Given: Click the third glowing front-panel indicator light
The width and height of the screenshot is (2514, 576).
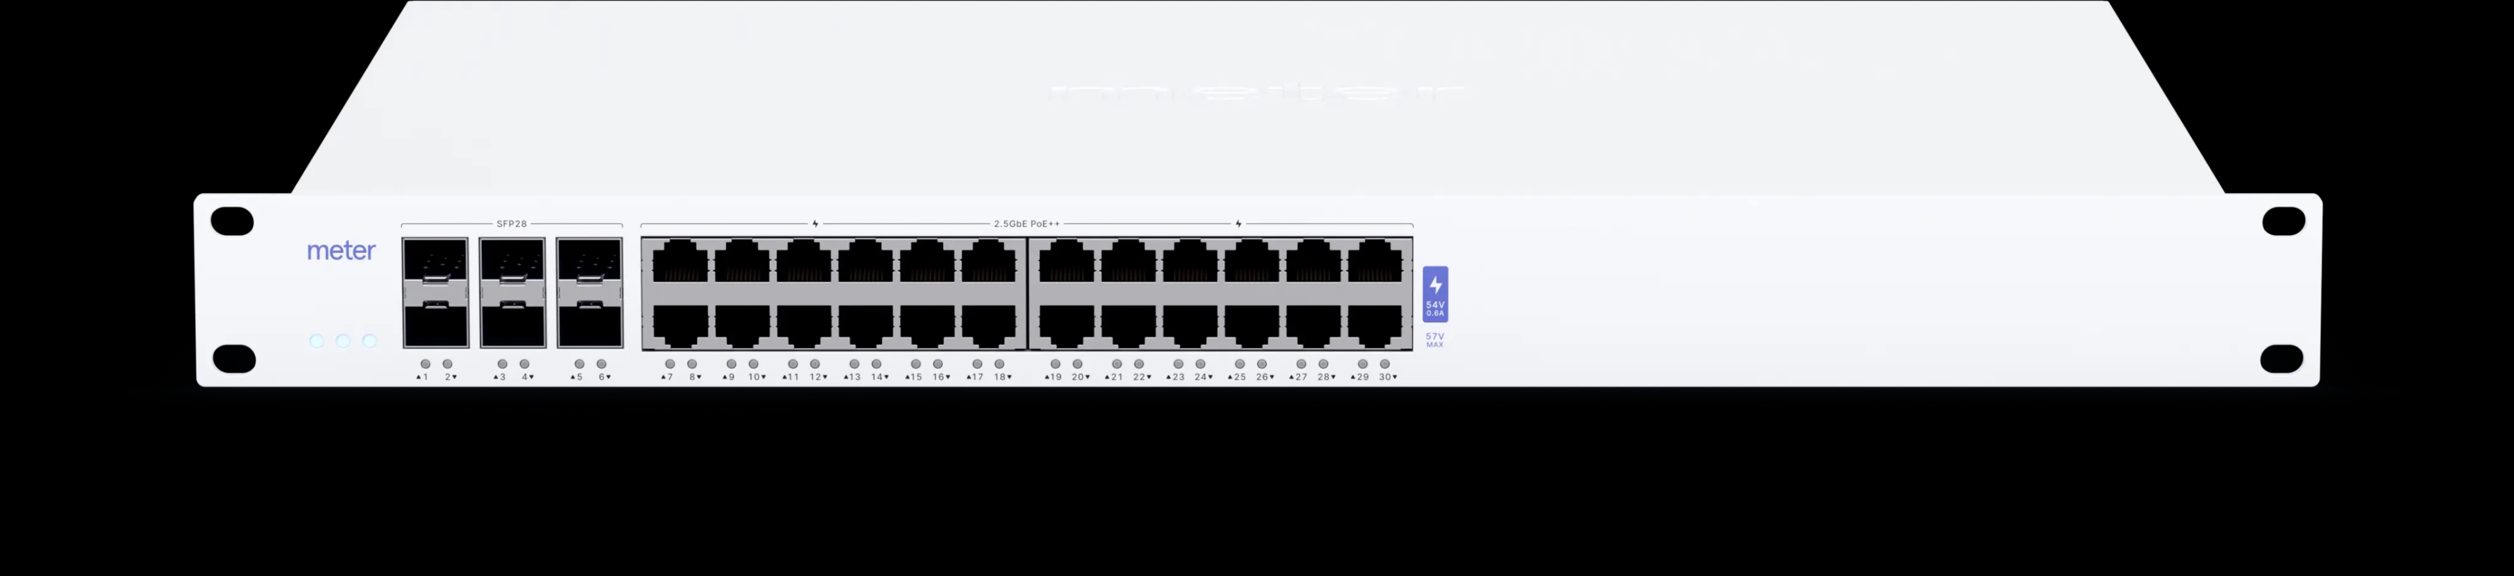Looking at the screenshot, I should tap(369, 341).
